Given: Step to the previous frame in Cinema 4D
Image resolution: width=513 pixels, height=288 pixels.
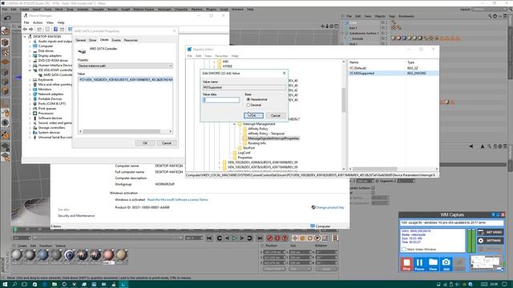Looking at the screenshot, I should tap(227, 238).
